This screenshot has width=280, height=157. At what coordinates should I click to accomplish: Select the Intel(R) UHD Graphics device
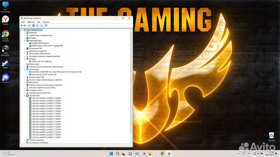tap(40, 43)
